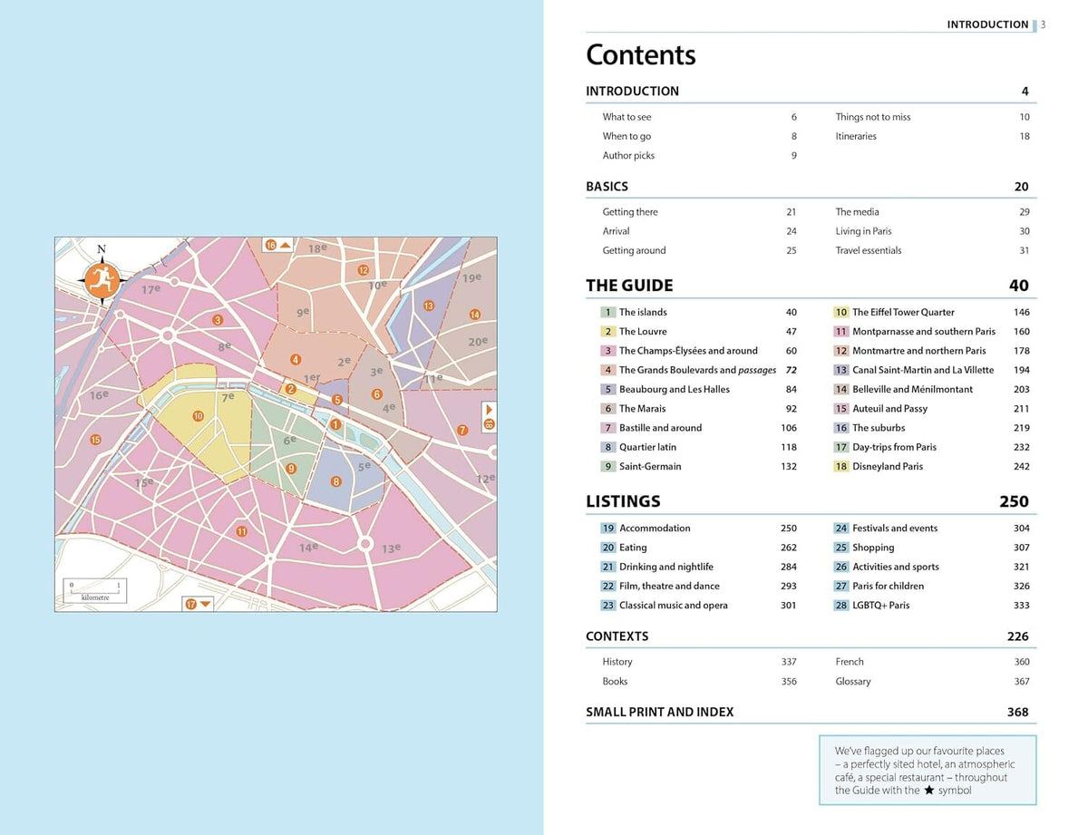Click the '18e' arrondissement label on map
The image size is (1088, 835).
317,248
